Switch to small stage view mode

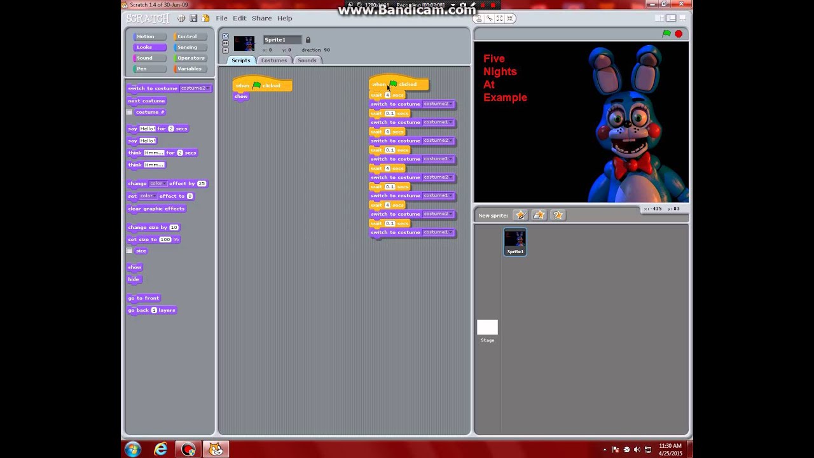[659, 18]
